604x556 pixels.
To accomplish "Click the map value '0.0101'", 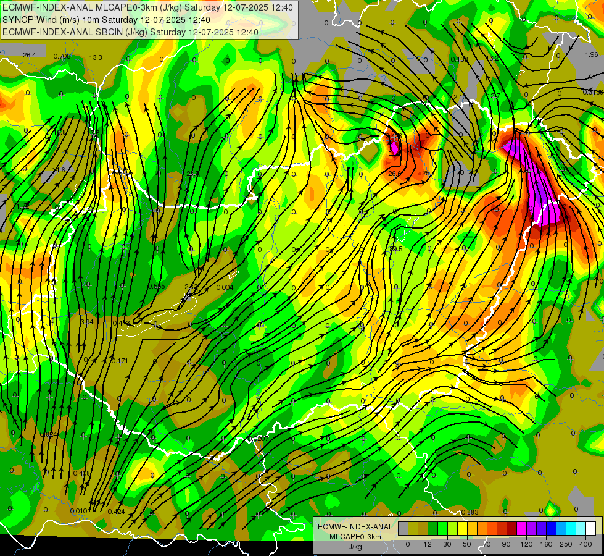I will (81, 511).
